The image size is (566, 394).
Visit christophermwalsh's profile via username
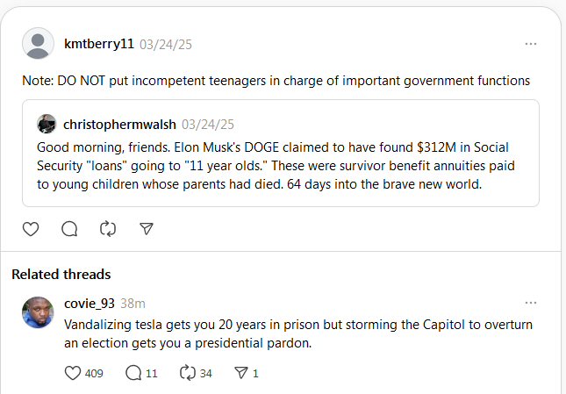coord(119,124)
